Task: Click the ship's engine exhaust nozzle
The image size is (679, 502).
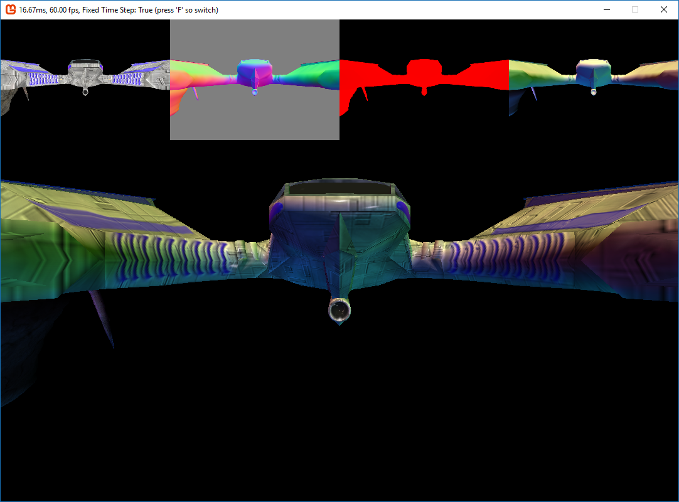Action: click(339, 311)
